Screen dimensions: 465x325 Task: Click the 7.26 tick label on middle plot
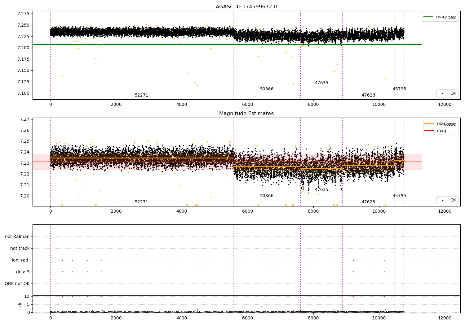(24, 130)
